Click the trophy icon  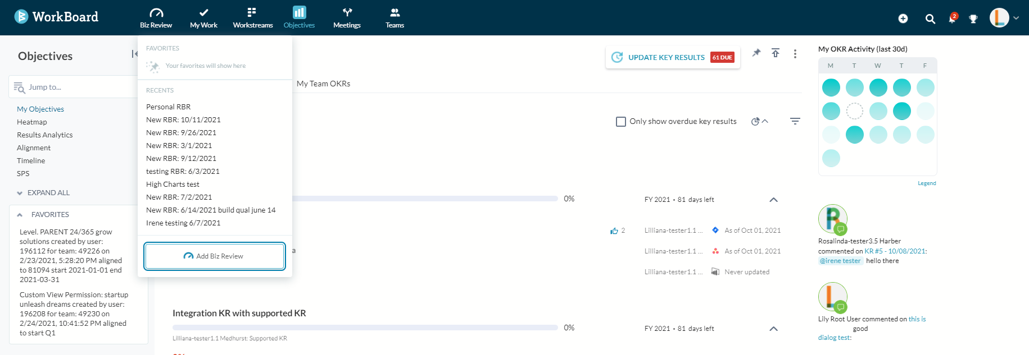[x=973, y=19]
